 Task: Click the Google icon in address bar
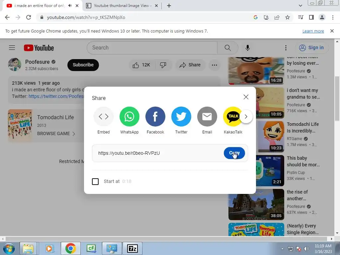[x=256, y=17]
